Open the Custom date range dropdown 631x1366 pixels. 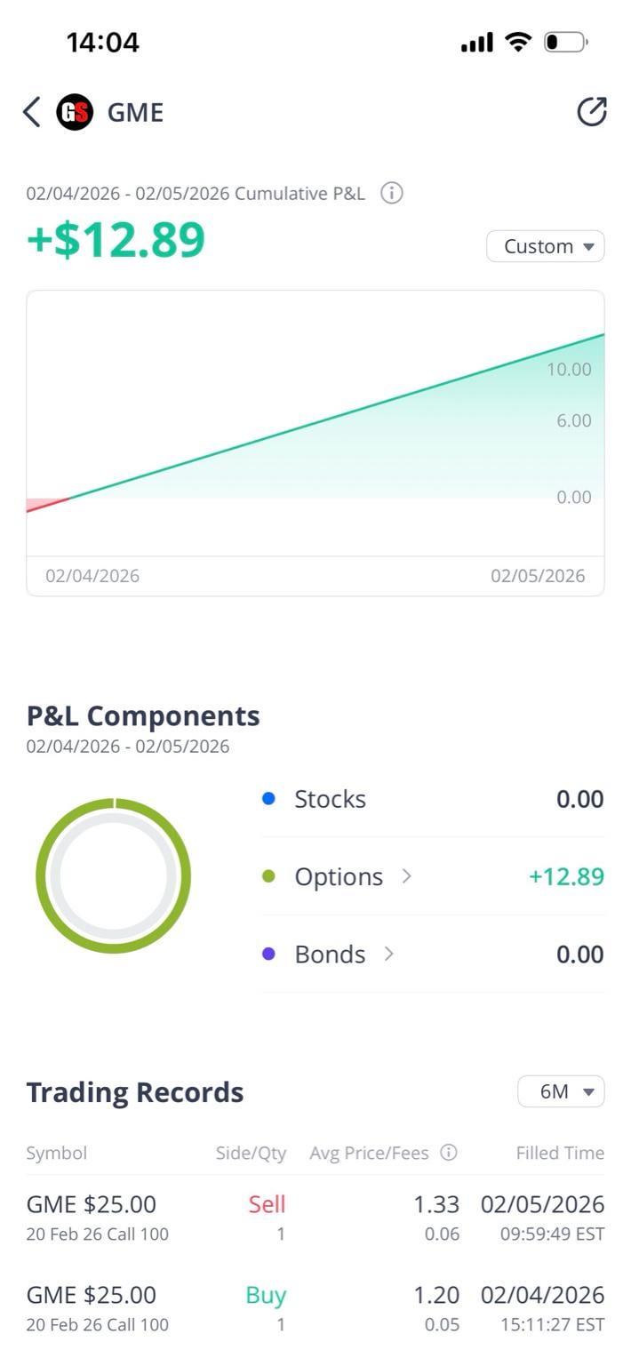(545, 246)
